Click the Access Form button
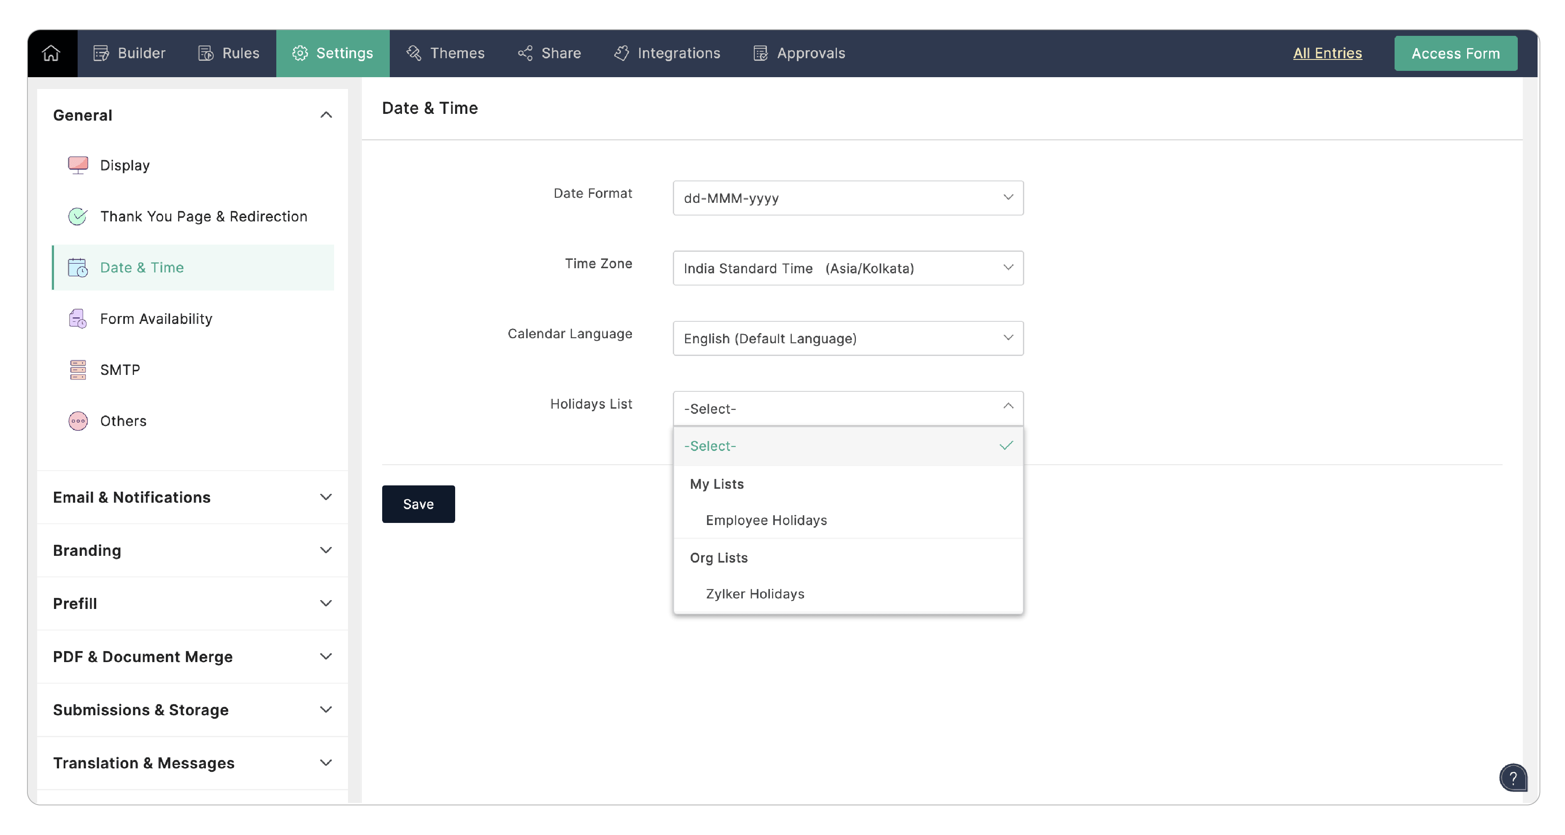This screenshot has height=835, width=1565. (x=1455, y=54)
